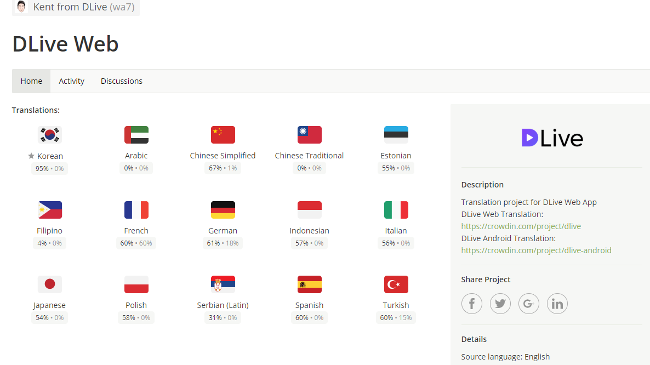This screenshot has width=650, height=365.
Task: Open the Serbian (Latin) flag icon
Action: (223, 284)
